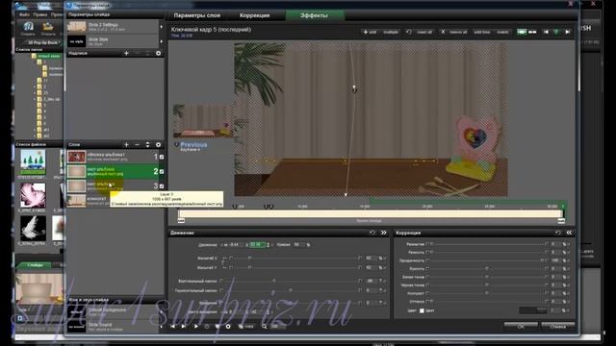Click remove all keyframes X icon

pos(443,32)
